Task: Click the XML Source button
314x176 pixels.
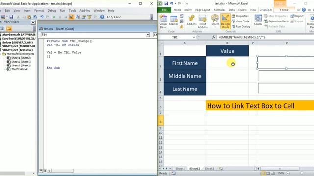Action: point(258,20)
